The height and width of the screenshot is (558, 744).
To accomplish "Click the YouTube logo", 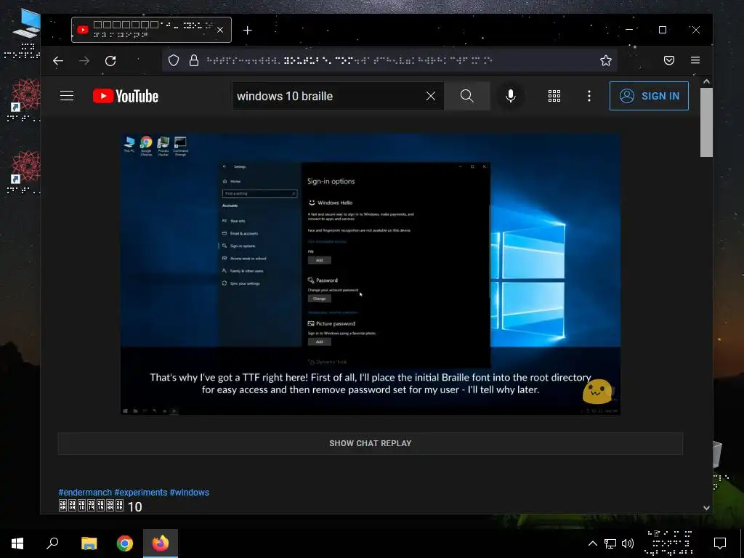I will click(x=126, y=96).
